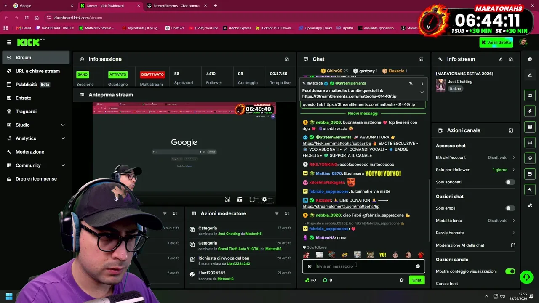539x303 pixels.
Task: Click the KICK logo
Action: click(31, 42)
